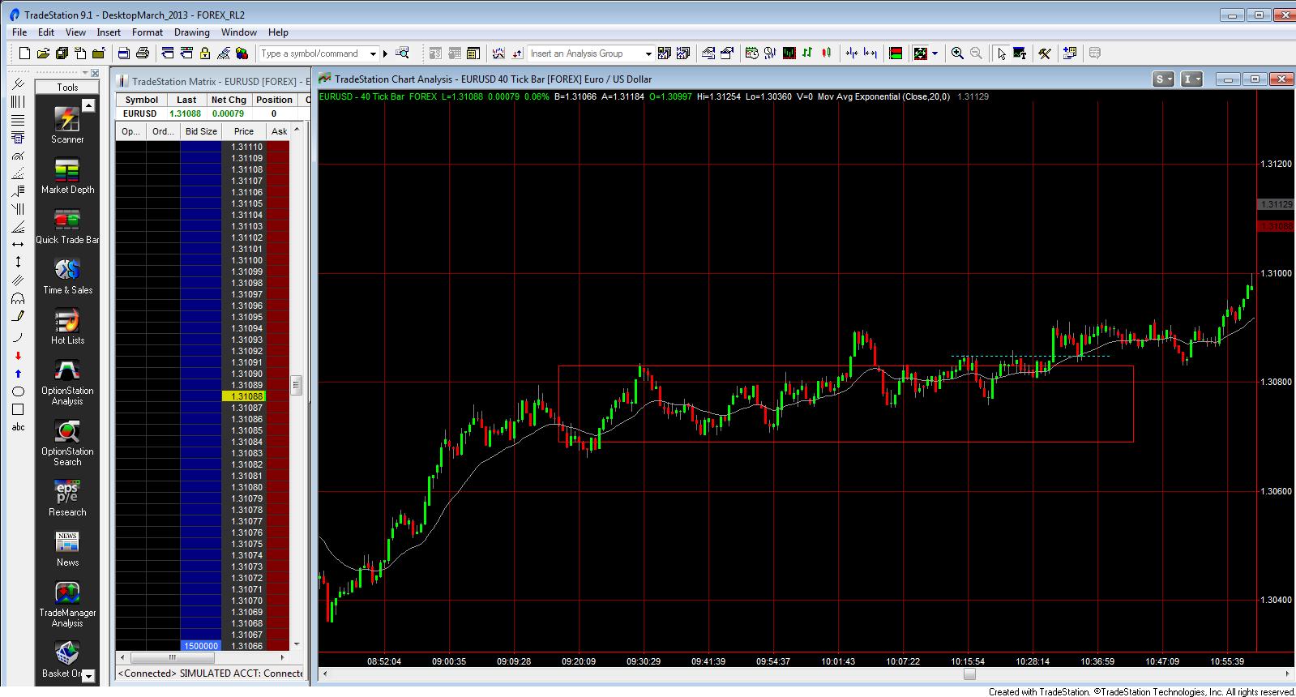This screenshot has height=697, width=1296.
Task: Open the View menu
Action: coord(75,32)
